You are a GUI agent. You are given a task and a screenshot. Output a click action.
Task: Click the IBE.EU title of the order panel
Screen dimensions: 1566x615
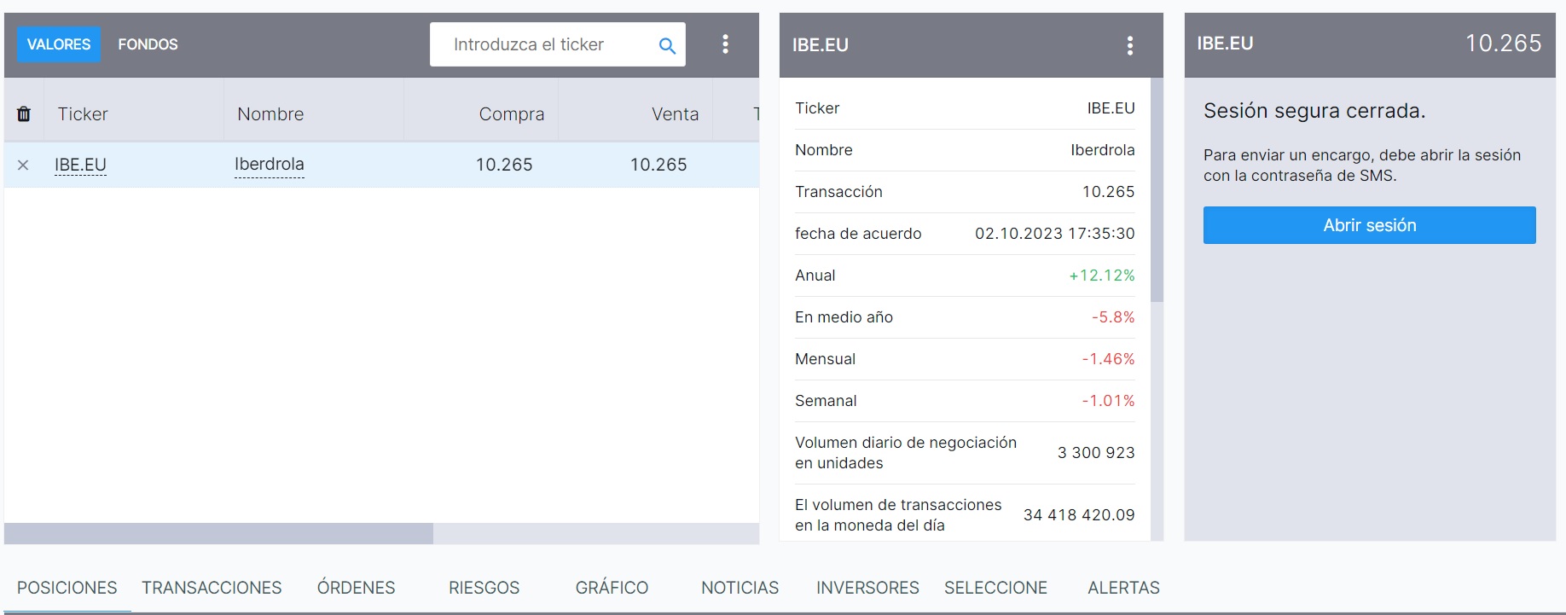click(x=1225, y=44)
